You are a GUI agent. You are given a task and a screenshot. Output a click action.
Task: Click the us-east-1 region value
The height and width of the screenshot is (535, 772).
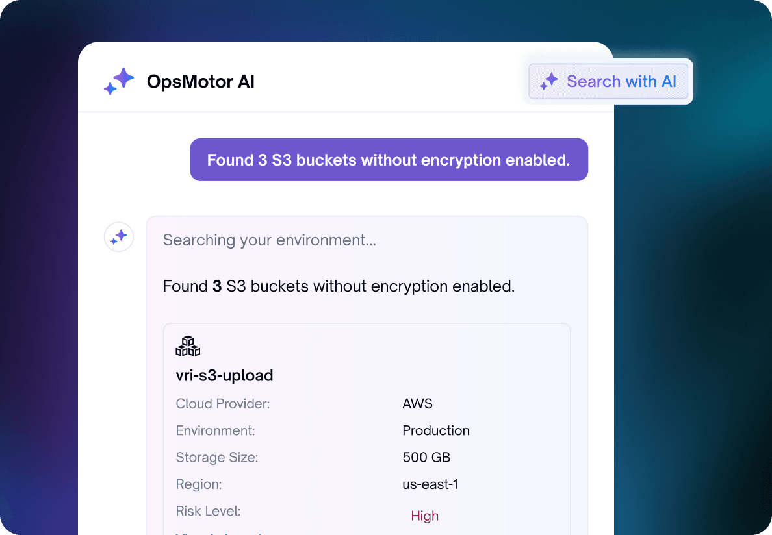(x=431, y=484)
